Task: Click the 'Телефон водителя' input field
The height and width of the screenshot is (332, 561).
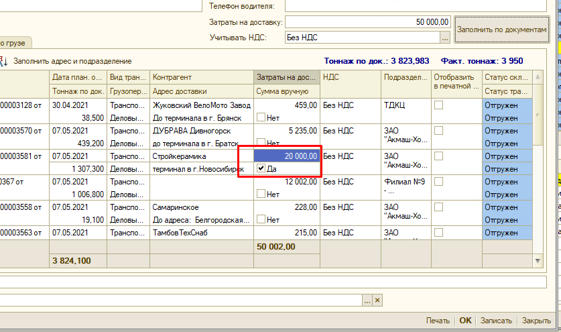Action: point(416,6)
